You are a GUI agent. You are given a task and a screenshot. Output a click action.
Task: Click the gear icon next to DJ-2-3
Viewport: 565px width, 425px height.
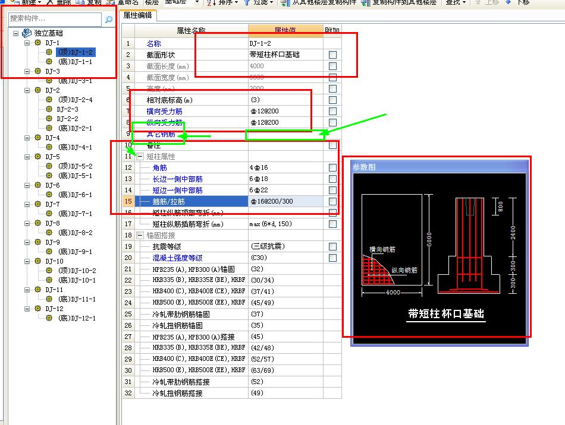(49, 109)
